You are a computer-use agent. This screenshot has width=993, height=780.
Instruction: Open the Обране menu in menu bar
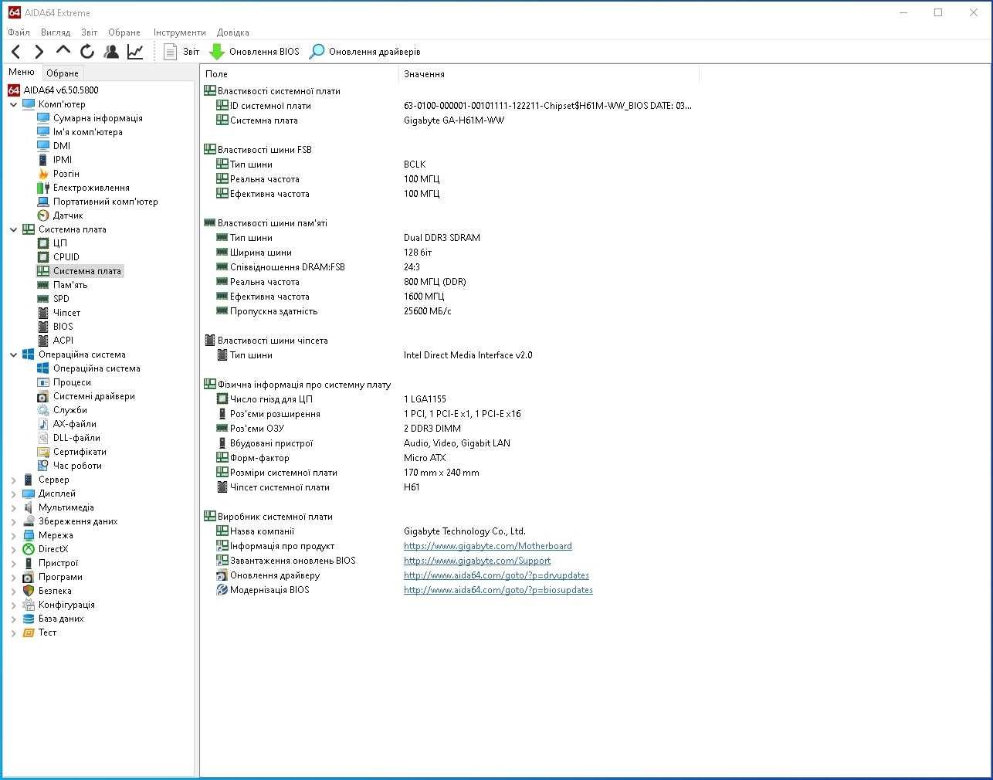pos(124,32)
